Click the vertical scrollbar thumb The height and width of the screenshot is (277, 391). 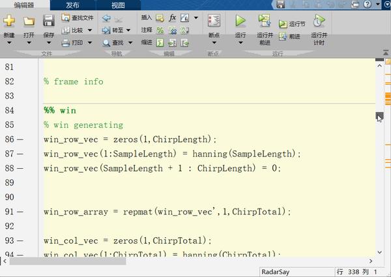[379, 116]
